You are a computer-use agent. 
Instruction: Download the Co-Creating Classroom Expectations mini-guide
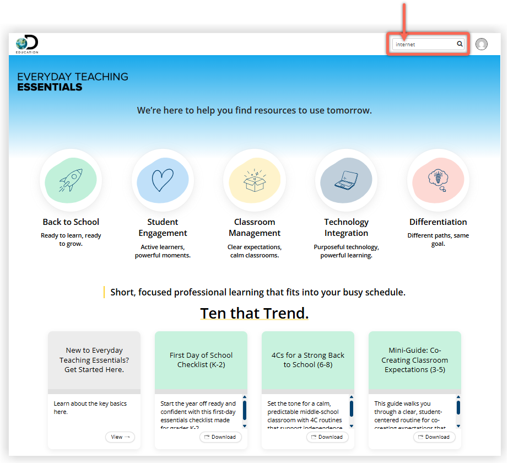(x=434, y=437)
